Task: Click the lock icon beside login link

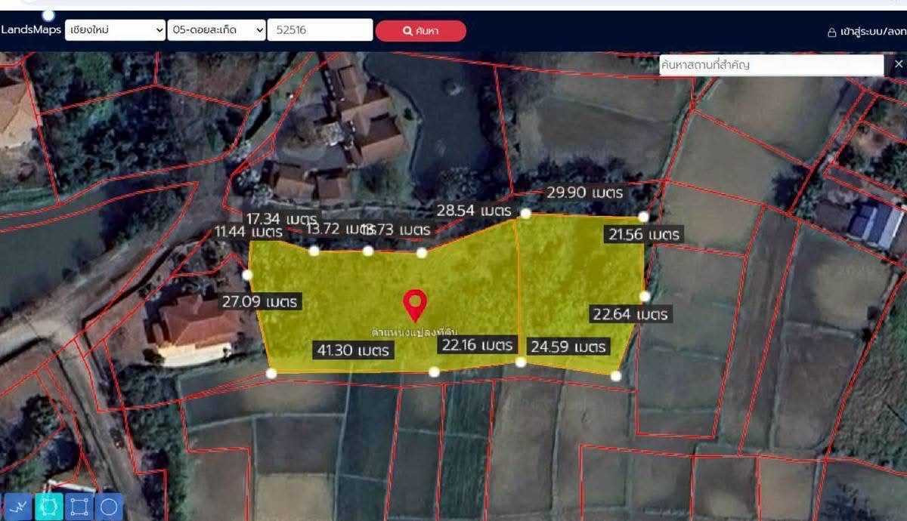Action: click(x=832, y=32)
